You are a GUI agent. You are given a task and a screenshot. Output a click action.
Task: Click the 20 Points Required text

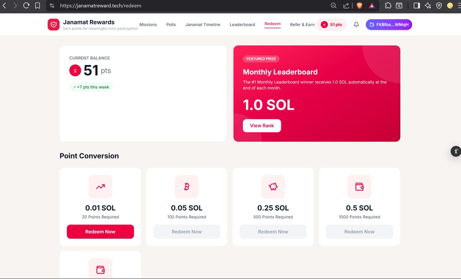(x=100, y=217)
